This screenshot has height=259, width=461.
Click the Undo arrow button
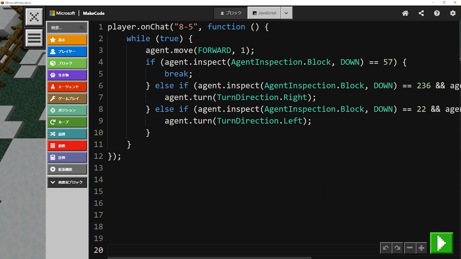(386, 248)
